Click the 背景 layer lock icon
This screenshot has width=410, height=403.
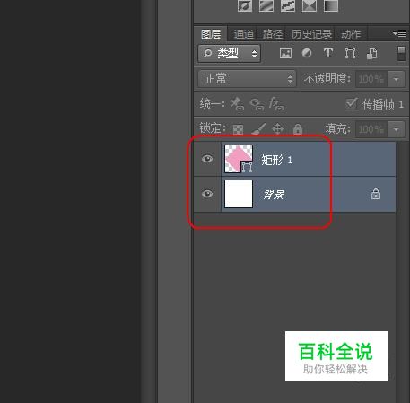tap(376, 194)
